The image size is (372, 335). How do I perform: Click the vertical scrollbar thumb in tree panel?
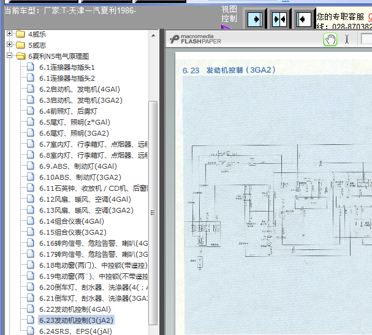click(153, 213)
